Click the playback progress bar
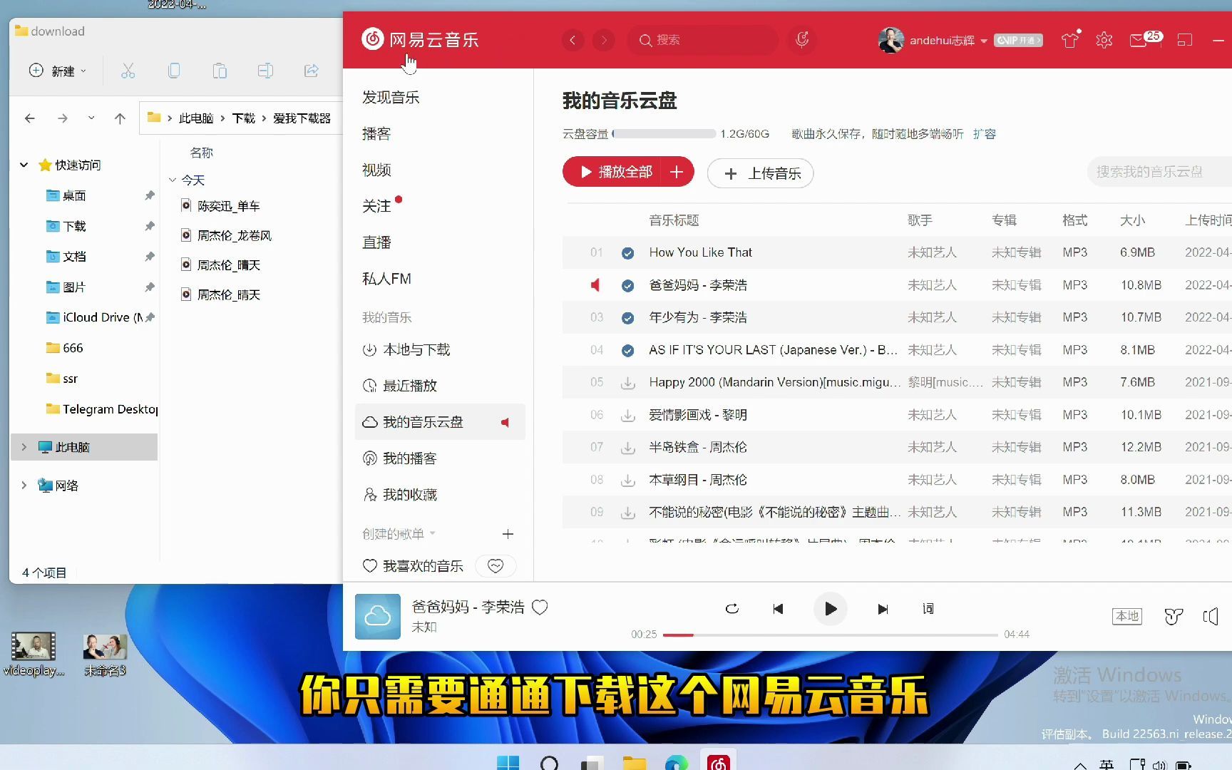Screen dimensions: 1232x770 point(831,635)
